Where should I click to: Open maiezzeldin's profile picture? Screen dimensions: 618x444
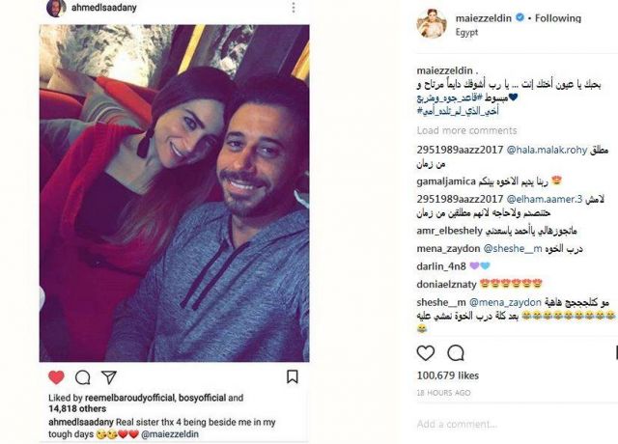pyautogui.click(x=432, y=23)
